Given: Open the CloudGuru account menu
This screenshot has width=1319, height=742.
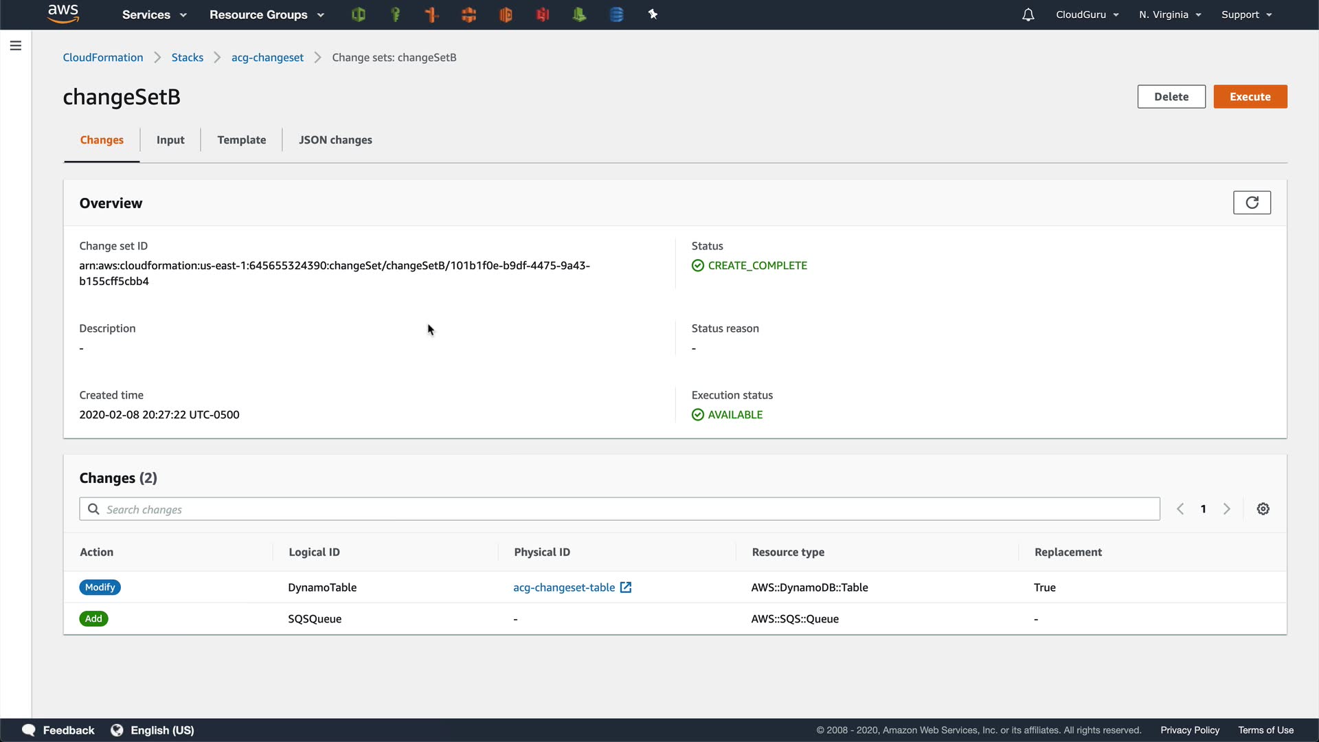Looking at the screenshot, I should [1087, 14].
